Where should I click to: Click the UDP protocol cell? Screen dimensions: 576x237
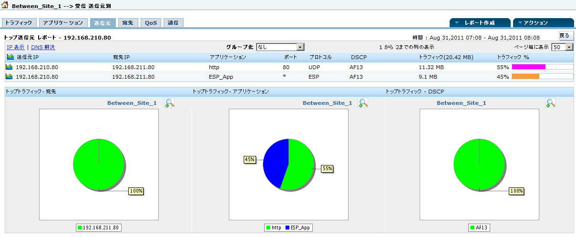click(x=314, y=67)
